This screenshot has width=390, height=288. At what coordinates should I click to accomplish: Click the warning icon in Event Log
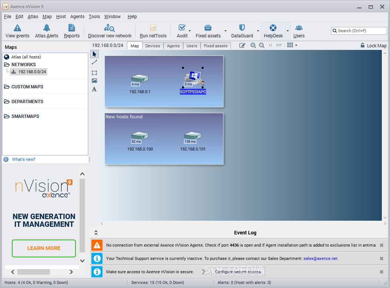pyautogui.click(x=97, y=245)
